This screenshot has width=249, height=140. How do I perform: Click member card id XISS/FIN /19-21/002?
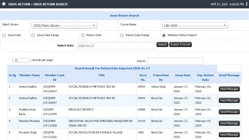pos(50,134)
